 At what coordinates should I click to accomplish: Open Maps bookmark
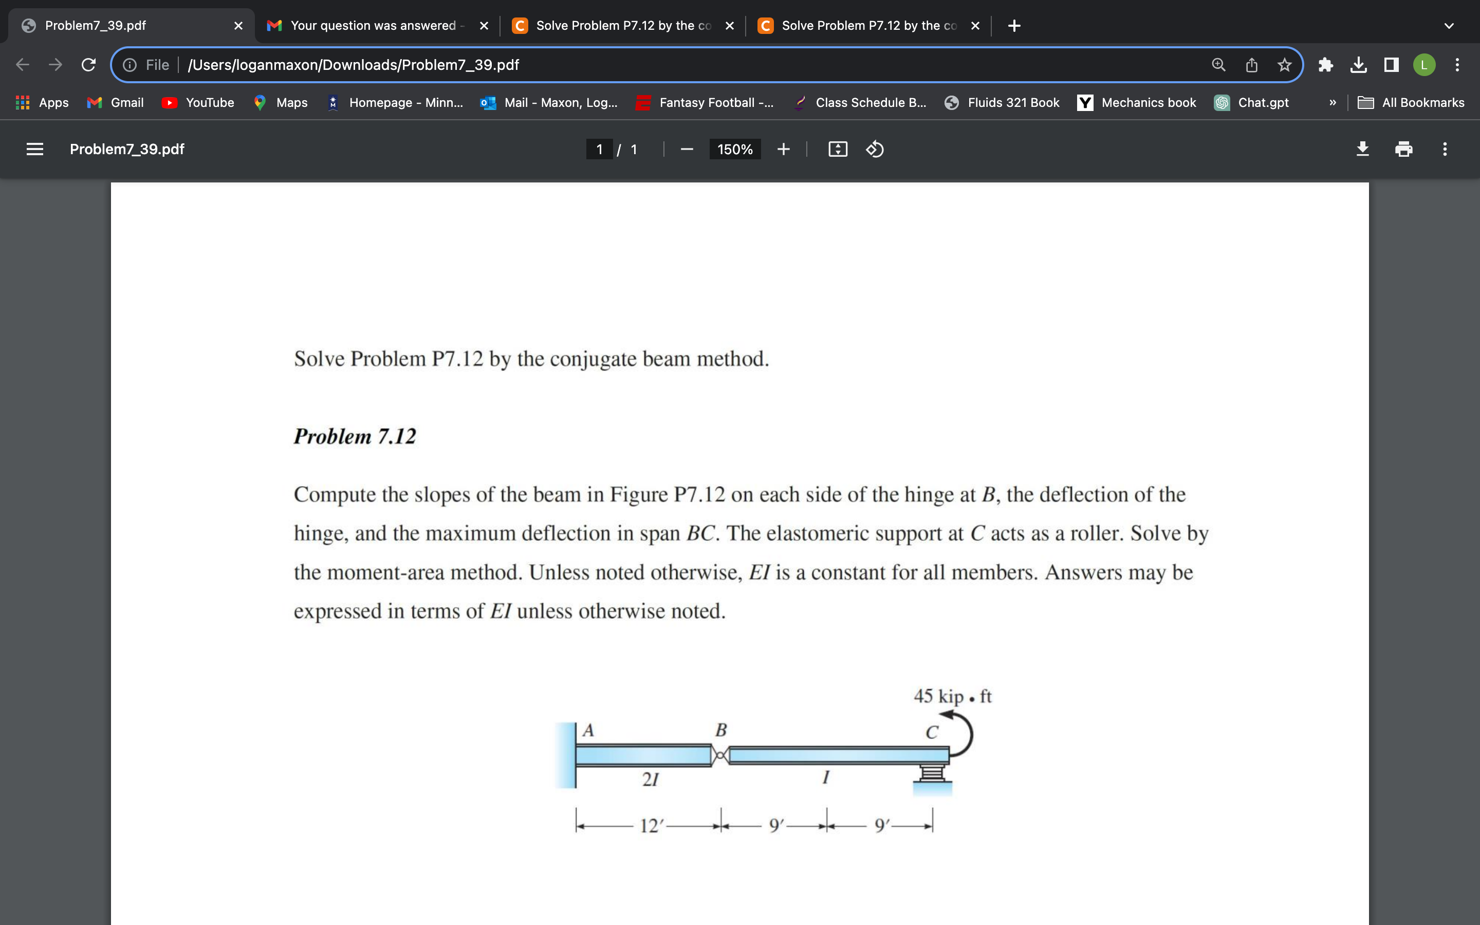(x=281, y=103)
